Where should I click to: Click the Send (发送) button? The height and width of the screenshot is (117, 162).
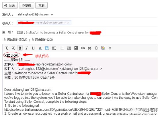click(10, 5)
